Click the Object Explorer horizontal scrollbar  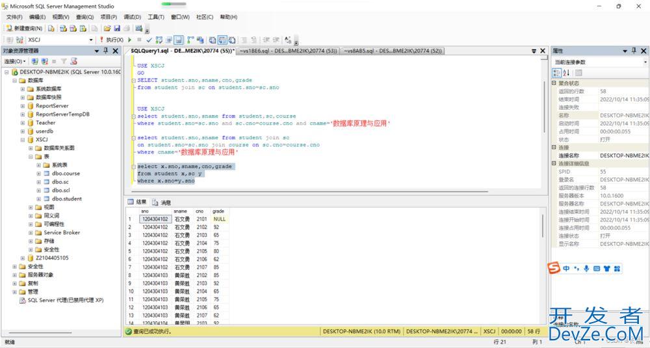40,332
